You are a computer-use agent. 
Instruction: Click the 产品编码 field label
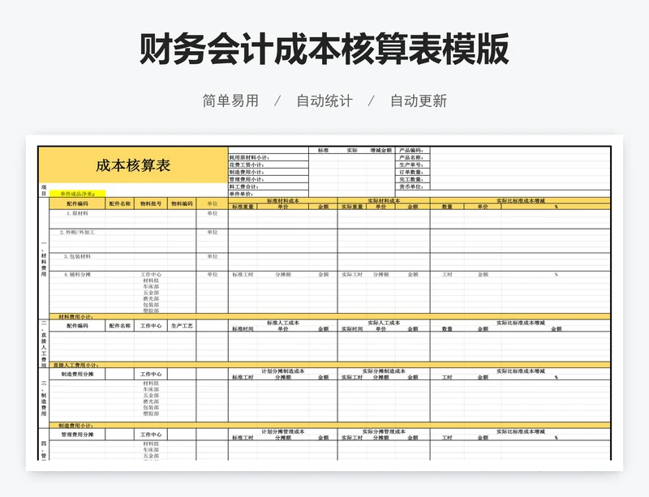point(411,150)
